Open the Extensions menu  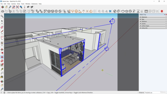[34, 4]
